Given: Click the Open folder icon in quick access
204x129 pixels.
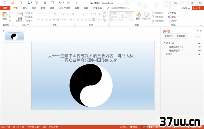Looking at the screenshot, I should click(13, 3).
